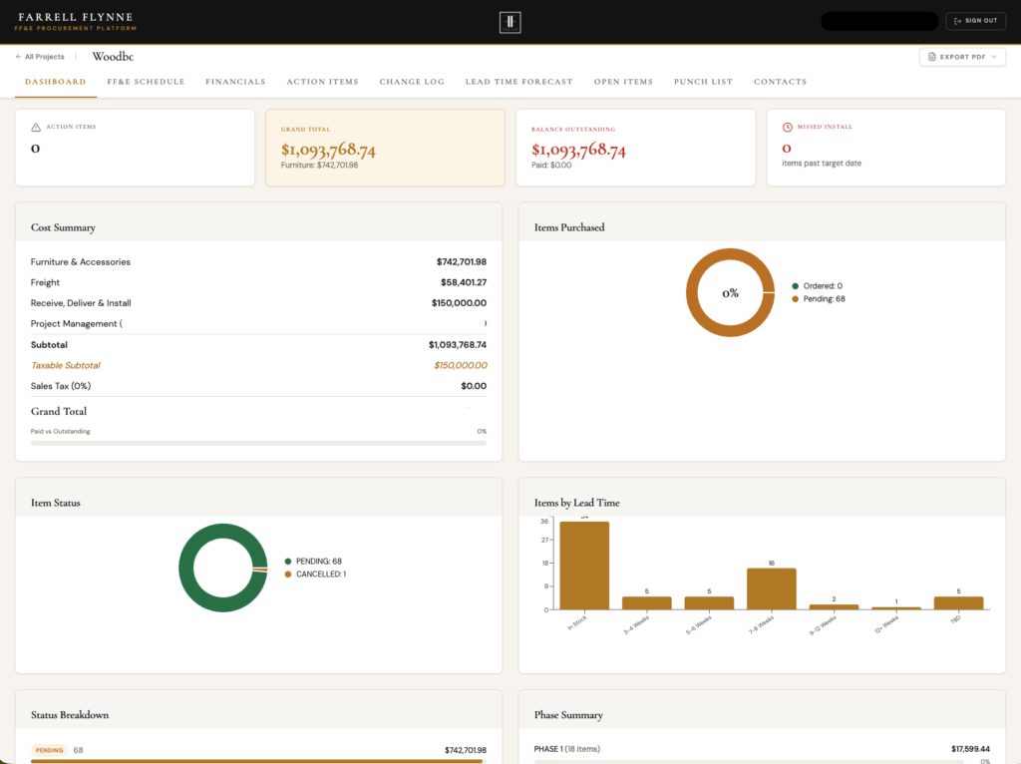Click the Grand Total summary card

(385, 148)
